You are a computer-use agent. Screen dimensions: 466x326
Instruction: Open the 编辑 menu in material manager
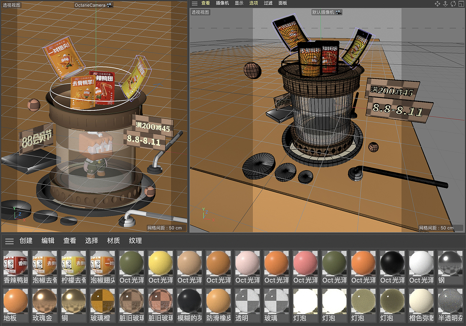tap(48, 241)
